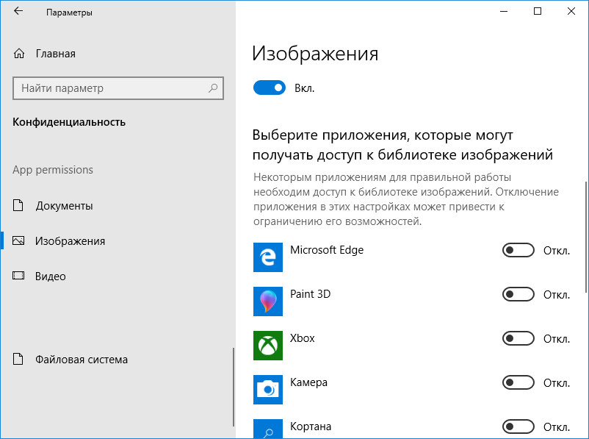Click the Microsoft Edge app icon
The image size is (589, 439).
coord(268,257)
